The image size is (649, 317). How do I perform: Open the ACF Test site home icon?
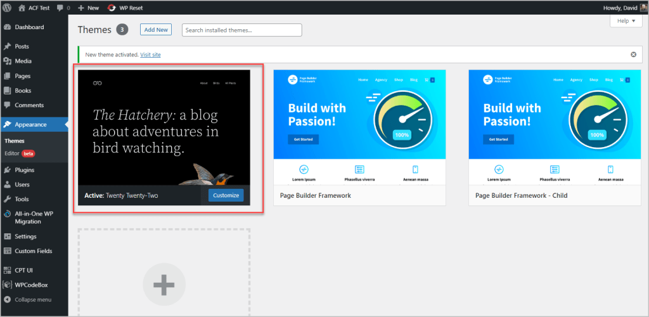pos(22,8)
